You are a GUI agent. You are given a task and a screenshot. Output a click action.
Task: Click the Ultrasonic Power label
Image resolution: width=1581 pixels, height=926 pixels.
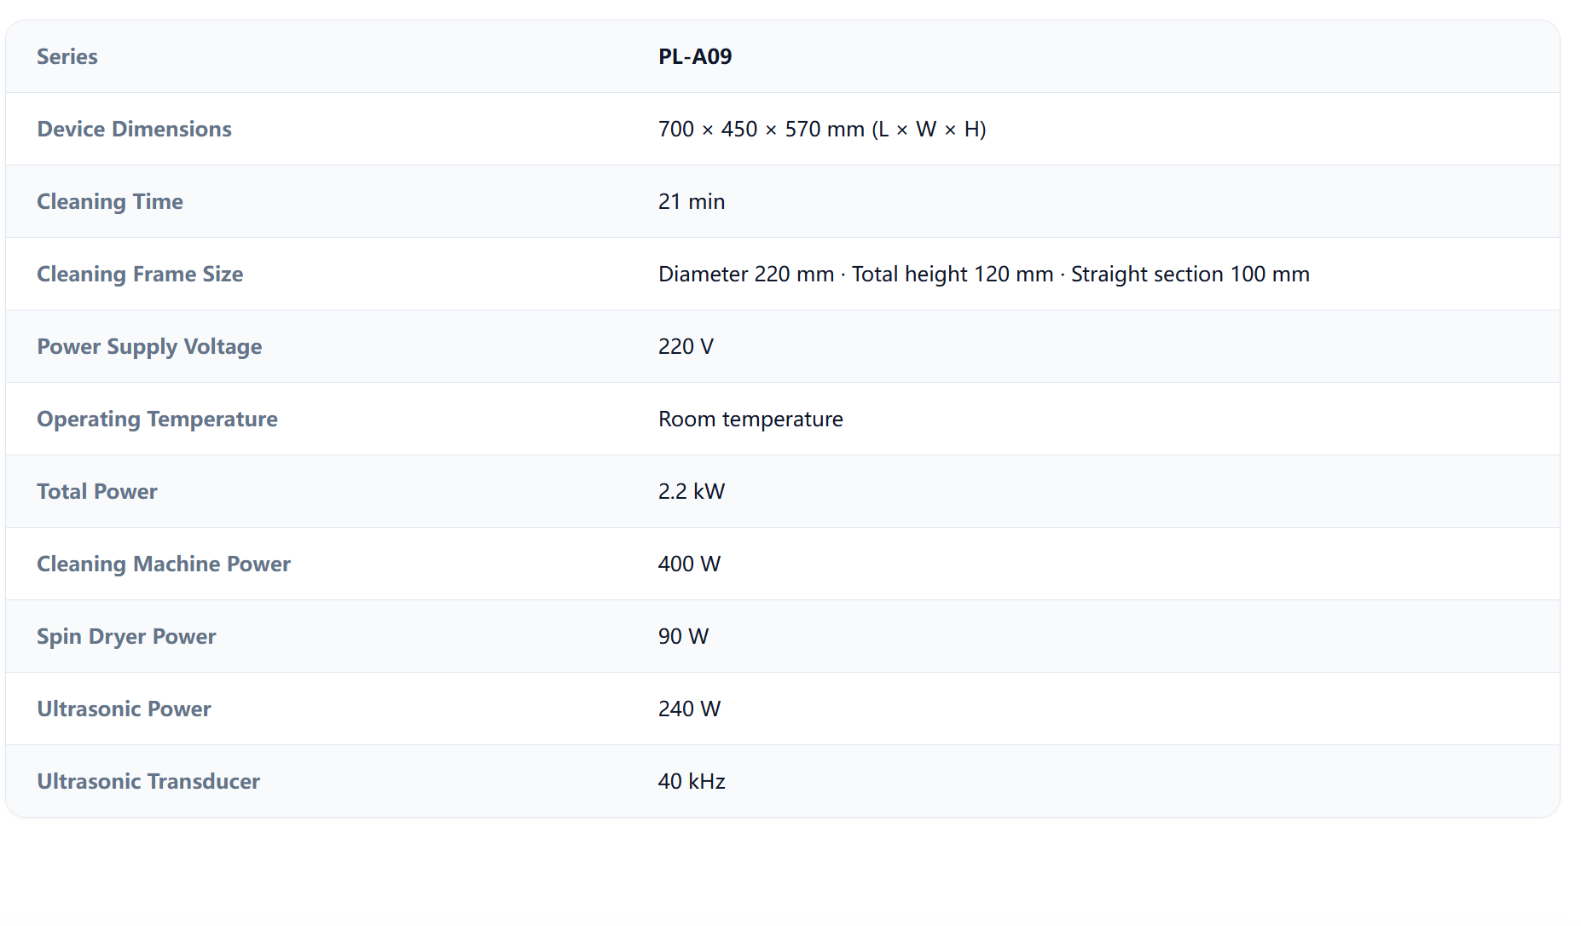[124, 709]
